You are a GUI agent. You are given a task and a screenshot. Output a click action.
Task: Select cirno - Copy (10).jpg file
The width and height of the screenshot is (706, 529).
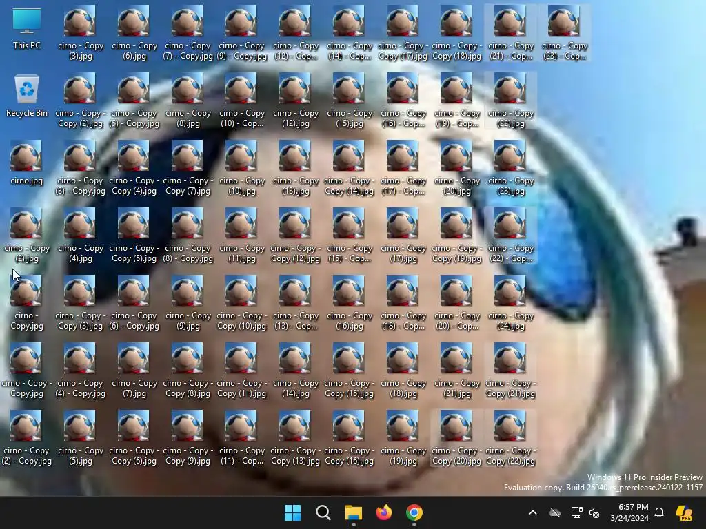tap(242, 167)
